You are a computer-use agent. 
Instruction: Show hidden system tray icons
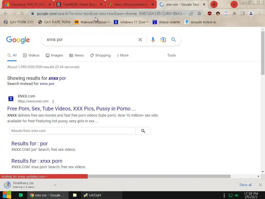point(224,195)
